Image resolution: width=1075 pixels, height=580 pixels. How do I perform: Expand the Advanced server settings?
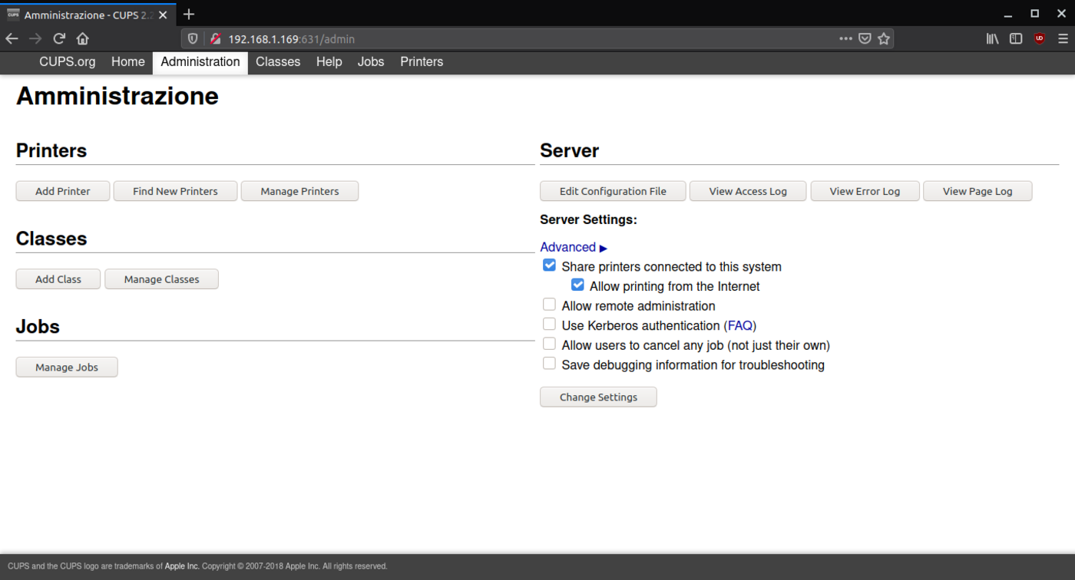(x=568, y=247)
